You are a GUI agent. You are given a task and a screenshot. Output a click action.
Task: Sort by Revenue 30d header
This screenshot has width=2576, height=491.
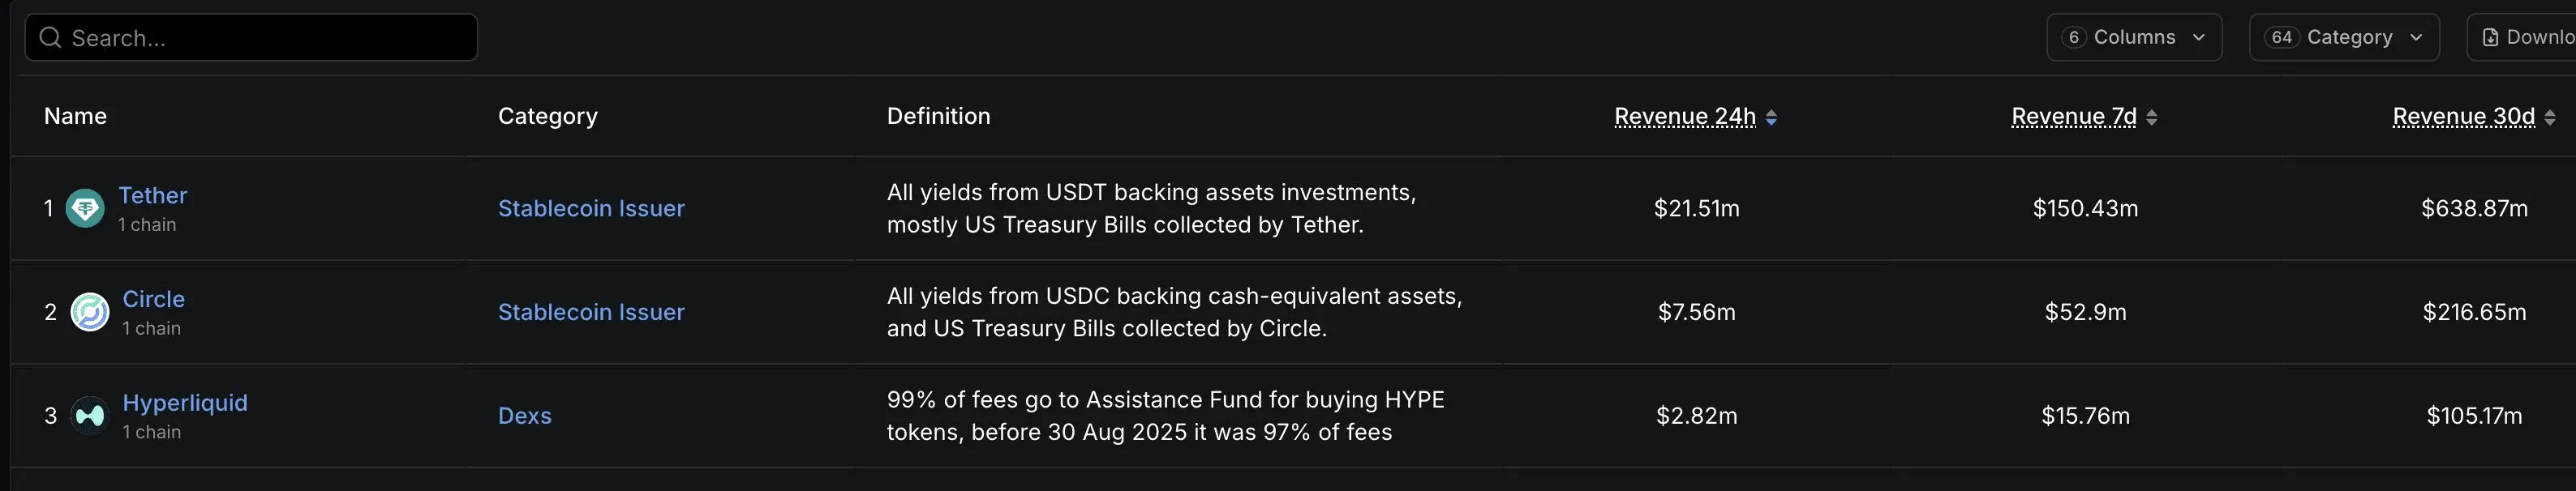click(2464, 117)
